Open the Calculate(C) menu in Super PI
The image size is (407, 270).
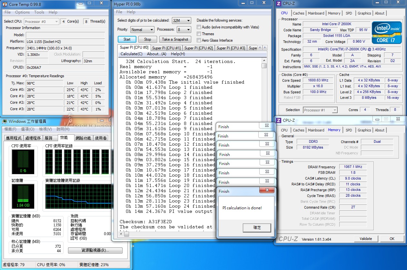(132, 54)
